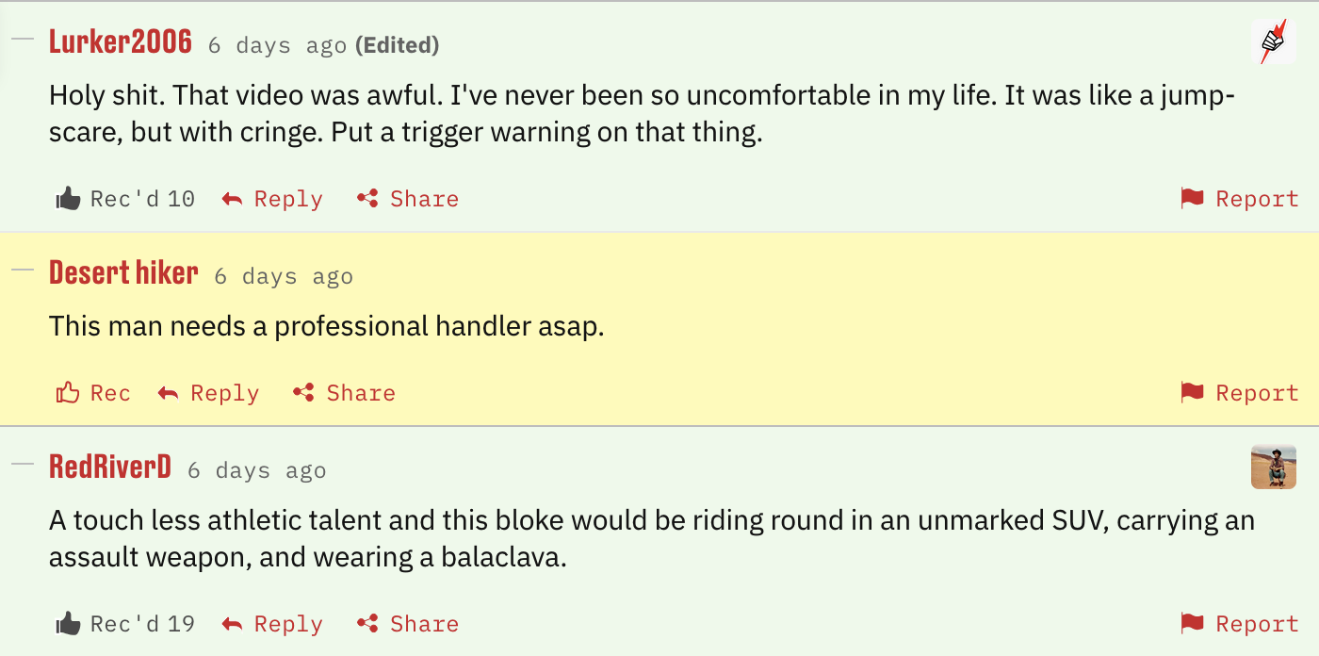Click share icon on Desert hiker's comment
This screenshot has width=1319, height=656.
click(x=303, y=393)
